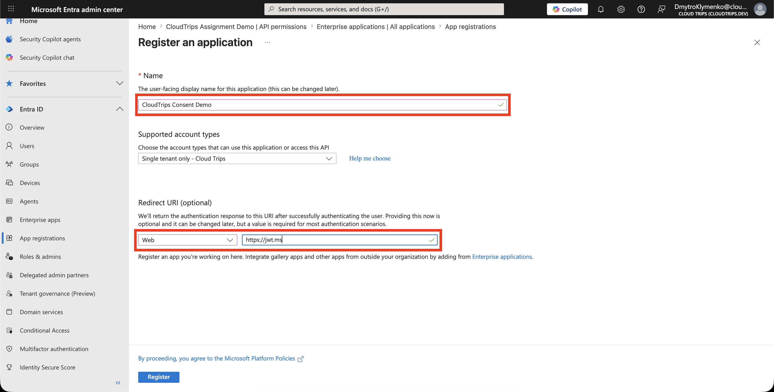Open App registrations breadcrumb

click(470, 26)
